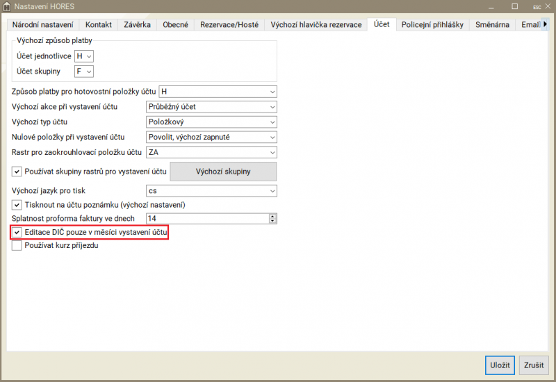Open Rastr pro zaokrouhlovací položku dropdown
The image size is (556, 382).
point(211,152)
